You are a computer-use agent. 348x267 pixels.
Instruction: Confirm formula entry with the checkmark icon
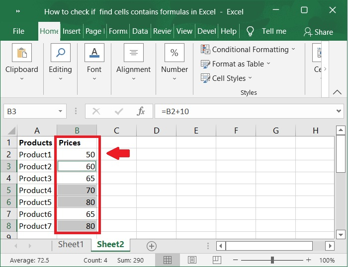119,111
